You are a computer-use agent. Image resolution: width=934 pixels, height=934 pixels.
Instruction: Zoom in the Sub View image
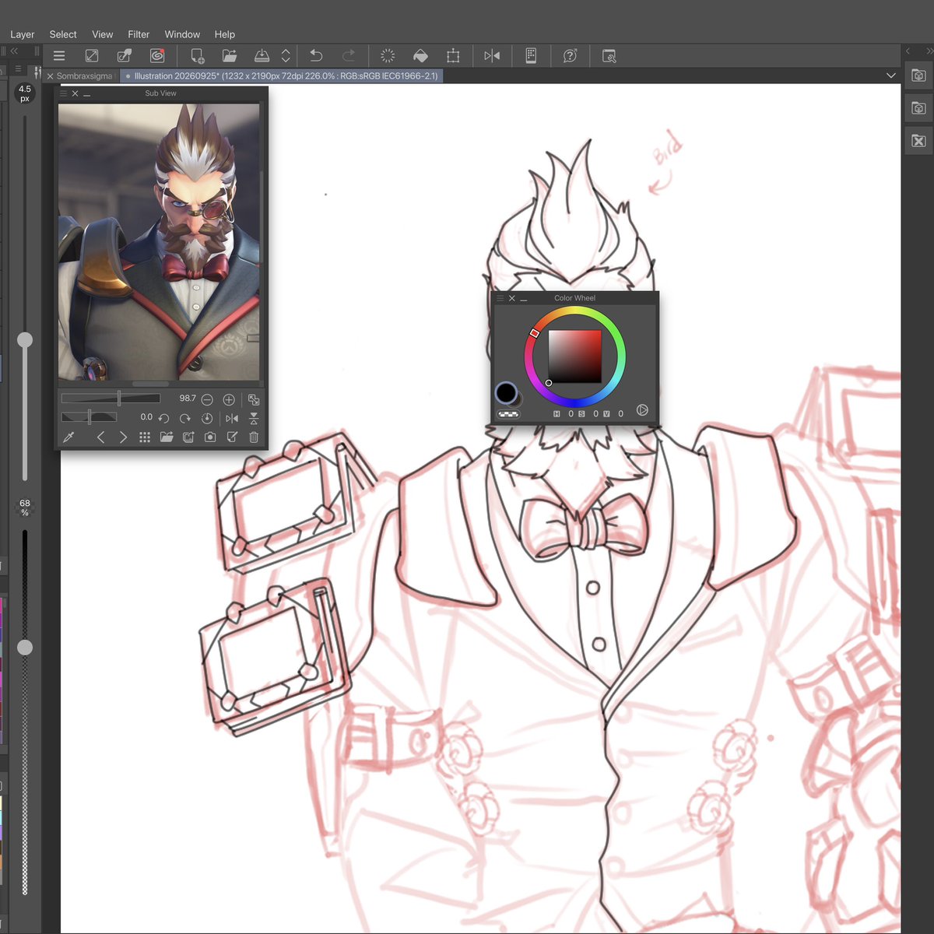[x=229, y=399]
